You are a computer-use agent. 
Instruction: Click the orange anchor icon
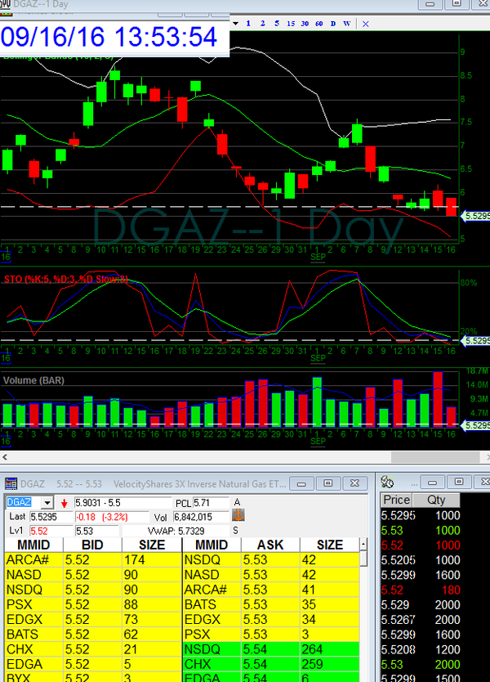coord(238,516)
